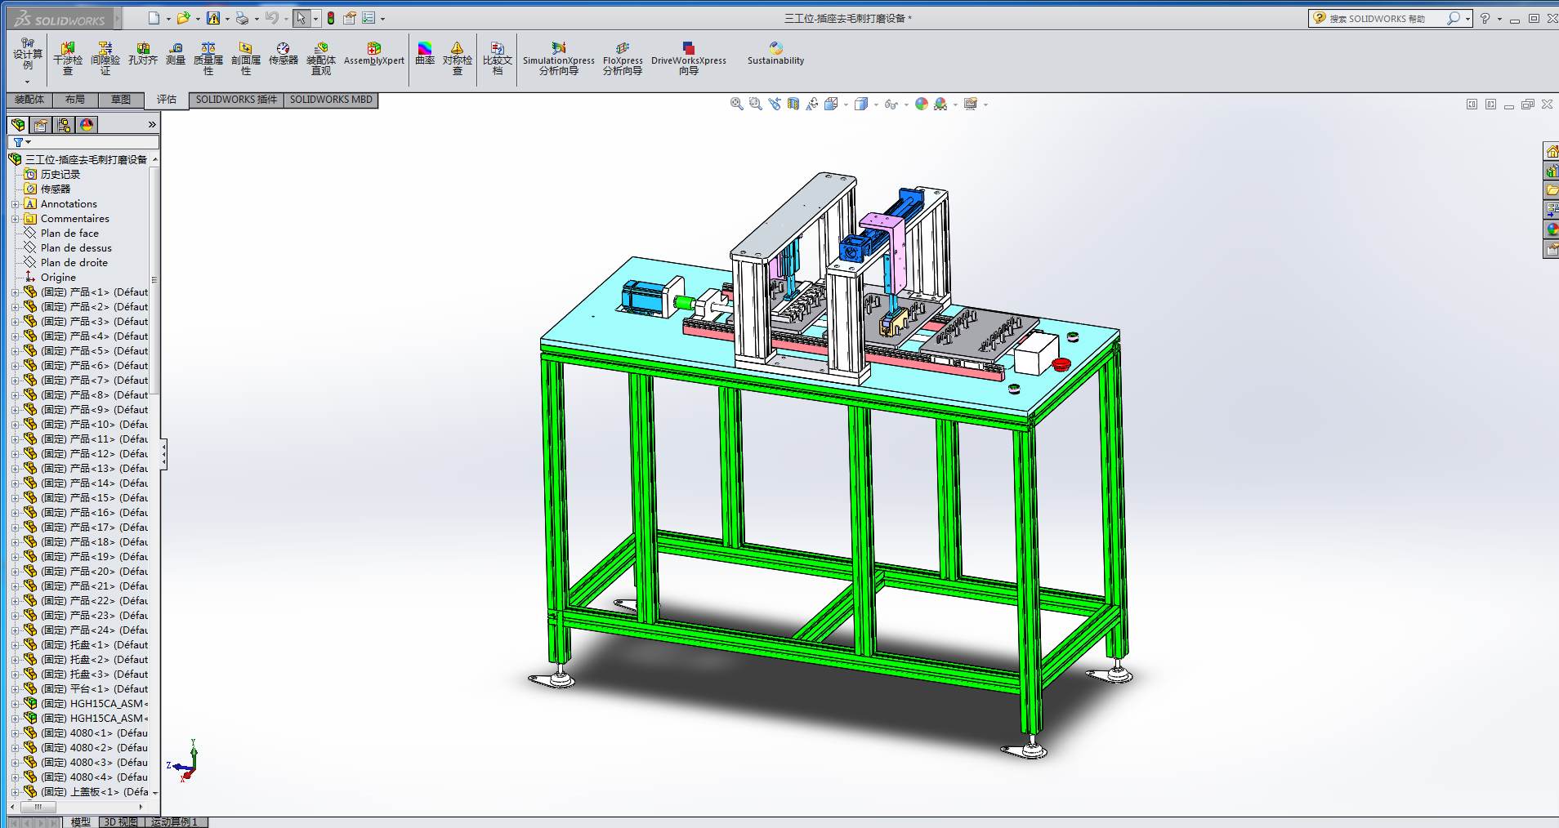
Task: Select Plan de dessus in feature tree
Action: 76,248
